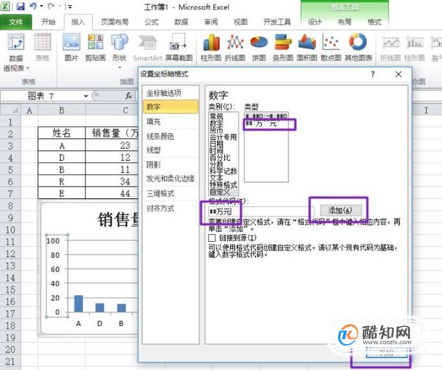Image resolution: width=442 pixels, height=370 pixels.
Task: Save the workbook from quick access toolbar
Action: [x=20, y=6]
